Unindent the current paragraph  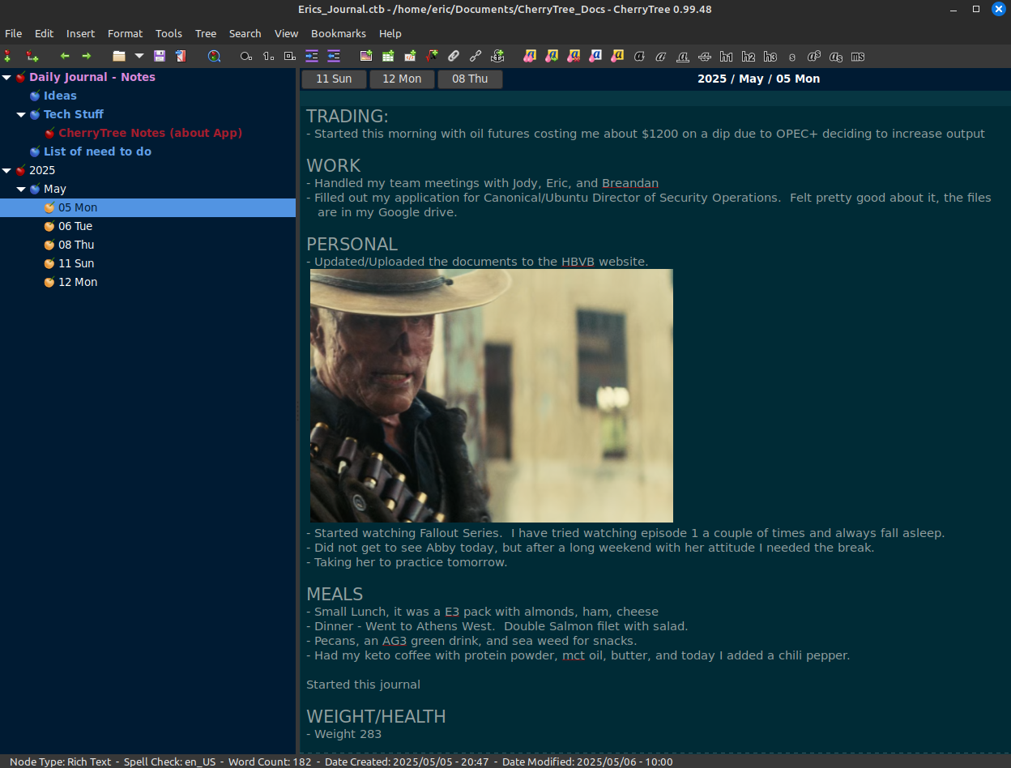pos(334,56)
